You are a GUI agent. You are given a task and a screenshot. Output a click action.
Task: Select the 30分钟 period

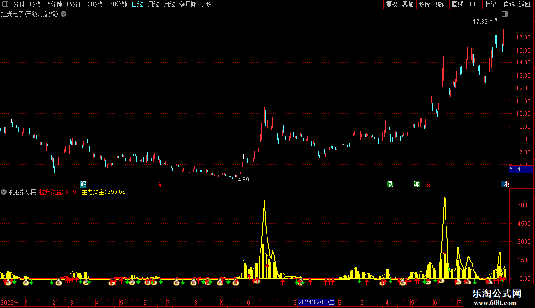(x=97, y=4)
